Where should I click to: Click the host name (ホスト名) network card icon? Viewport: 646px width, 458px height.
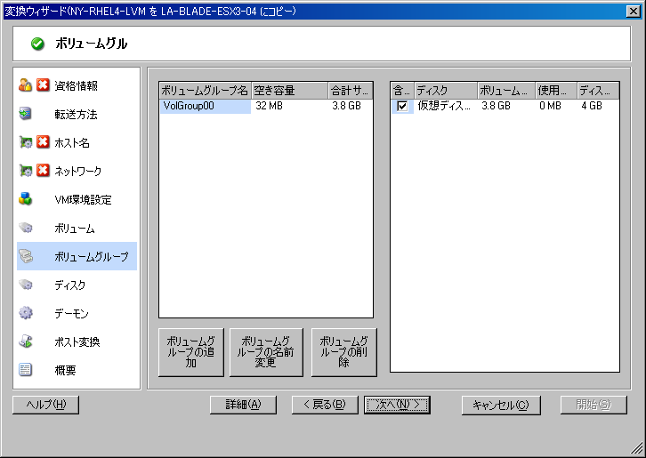[x=25, y=142]
